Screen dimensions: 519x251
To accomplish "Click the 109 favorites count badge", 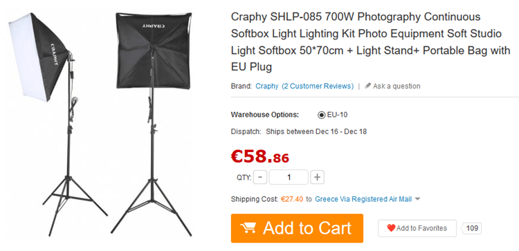I will [472, 228].
